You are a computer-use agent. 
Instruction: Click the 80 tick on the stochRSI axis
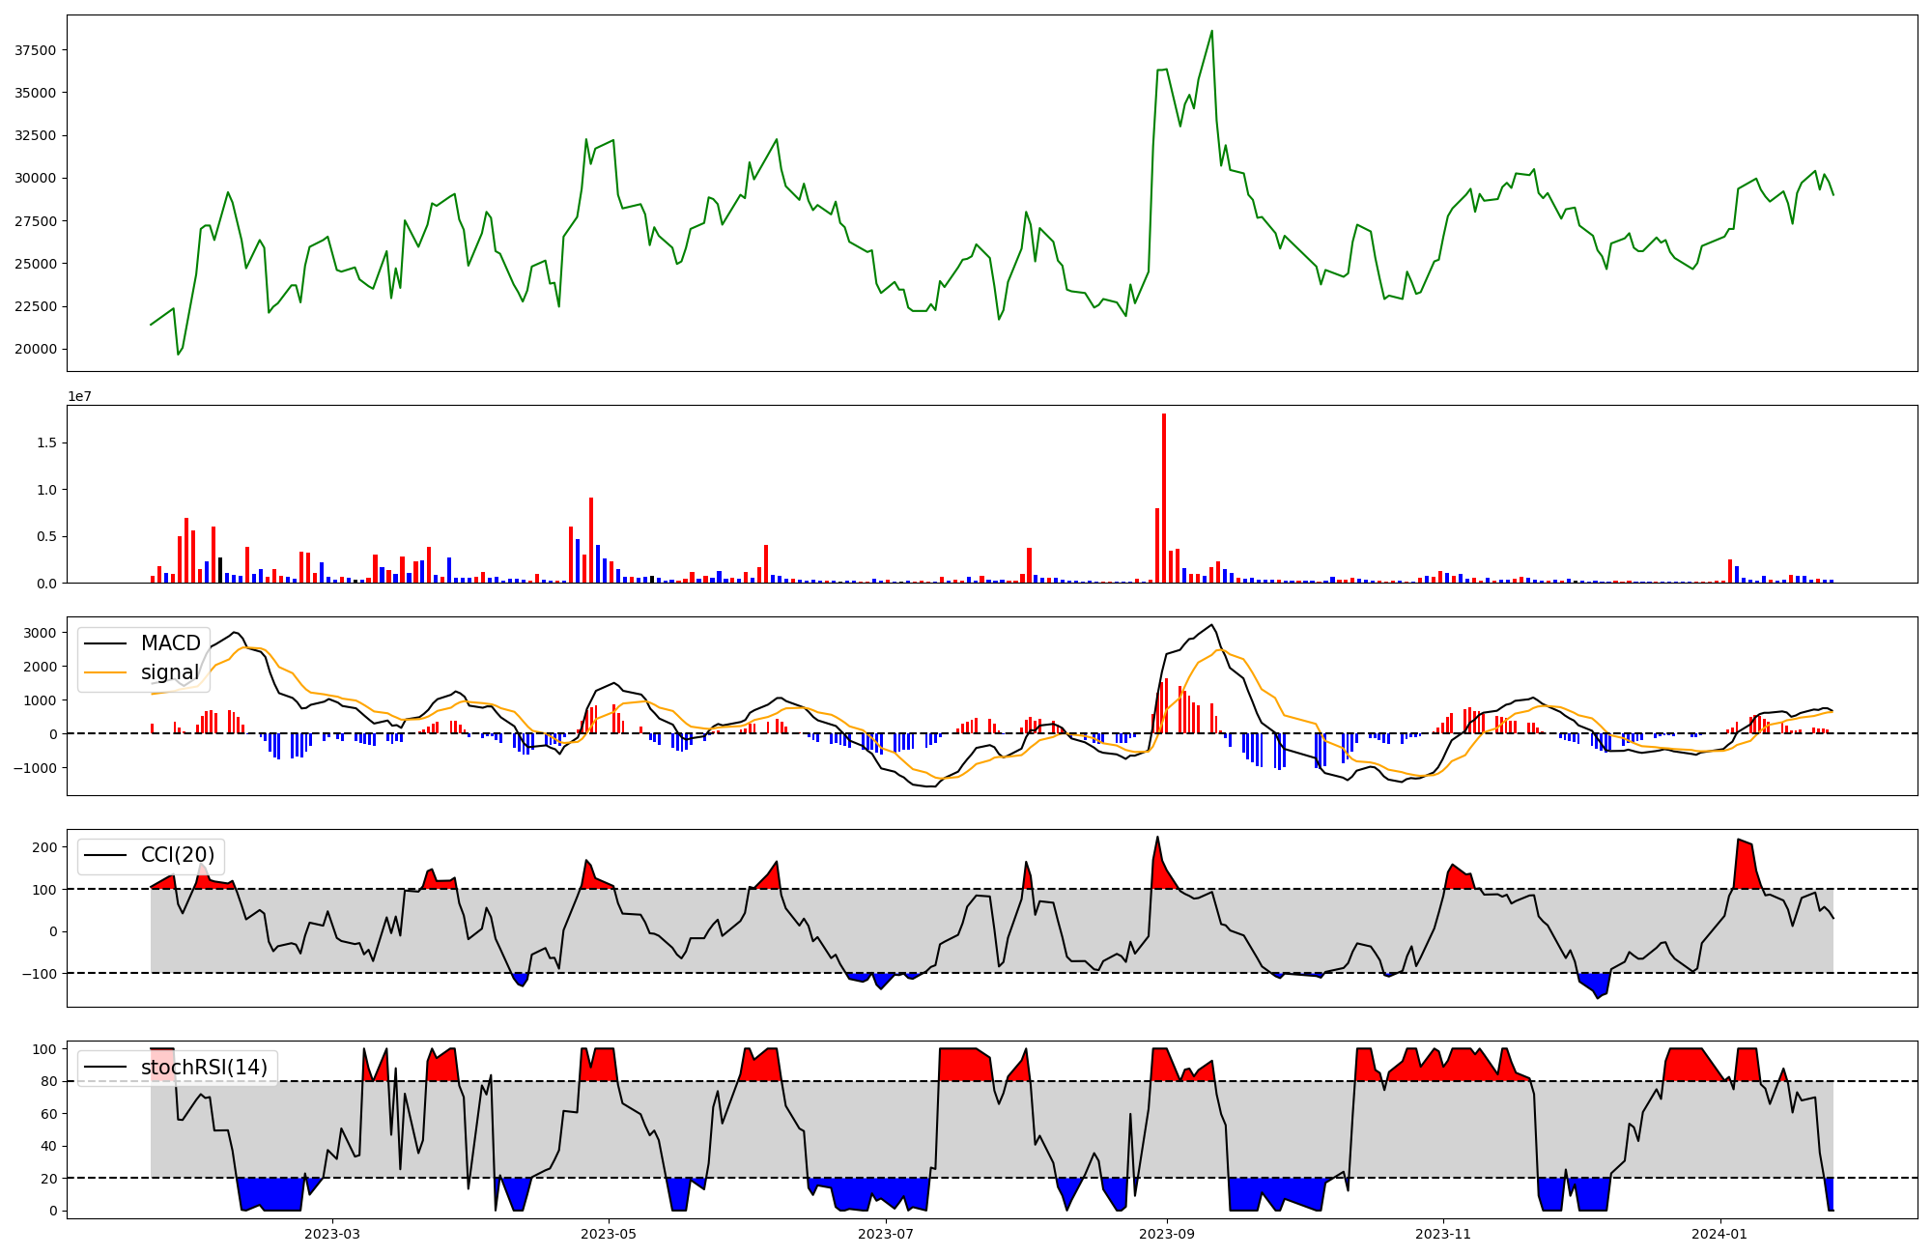click(x=48, y=1081)
